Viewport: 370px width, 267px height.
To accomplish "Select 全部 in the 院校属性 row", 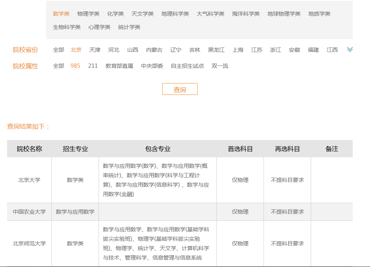I will pyautogui.click(x=59, y=66).
